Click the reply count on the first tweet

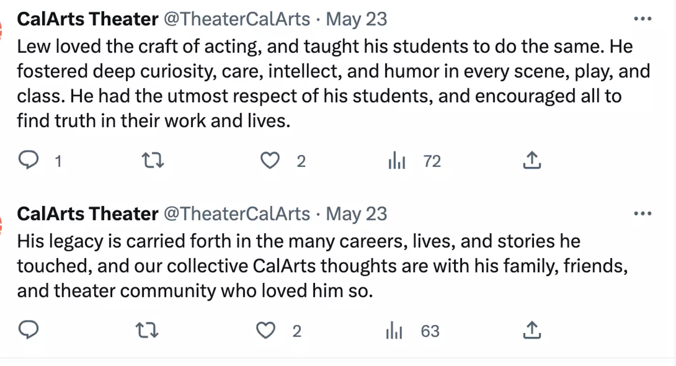tap(58, 161)
